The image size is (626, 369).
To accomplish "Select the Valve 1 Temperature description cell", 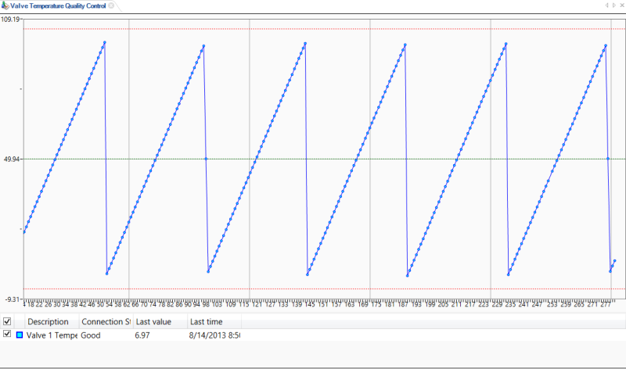I will tap(52, 335).
